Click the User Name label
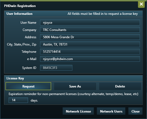 tap(29, 23)
